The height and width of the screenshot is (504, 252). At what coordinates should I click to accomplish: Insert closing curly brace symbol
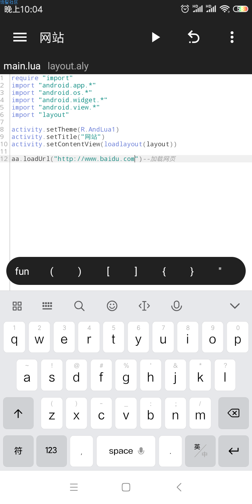coord(192,271)
